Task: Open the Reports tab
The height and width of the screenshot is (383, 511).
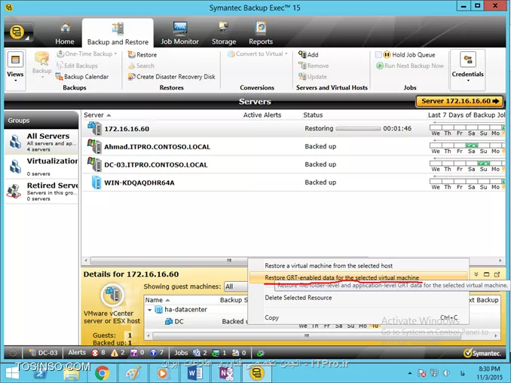Action: coord(261,34)
